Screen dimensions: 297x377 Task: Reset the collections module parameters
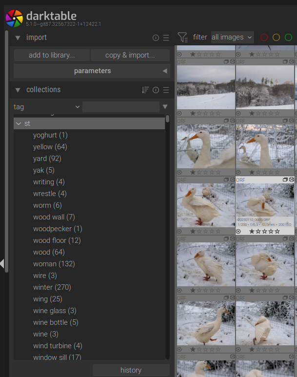[156, 90]
